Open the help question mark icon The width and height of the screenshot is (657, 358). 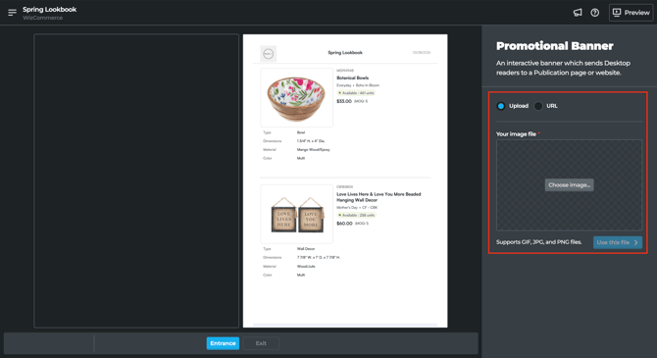[594, 13]
